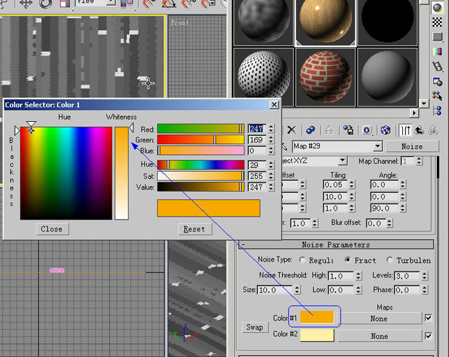Click the Green value field showing 169
Image resolution: width=449 pixels, height=357 pixels.
click(257, 140)
